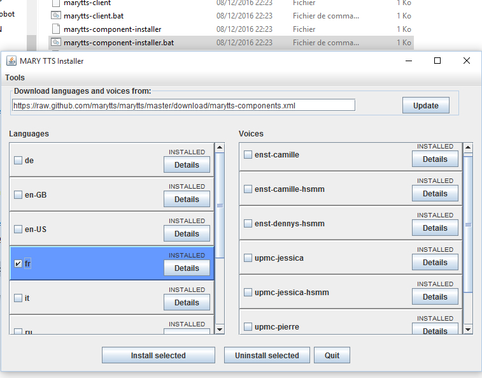Tick the upmc-jessica-hsmm voice checkbox
Screen dimensions: 482x378
[248, 292]
